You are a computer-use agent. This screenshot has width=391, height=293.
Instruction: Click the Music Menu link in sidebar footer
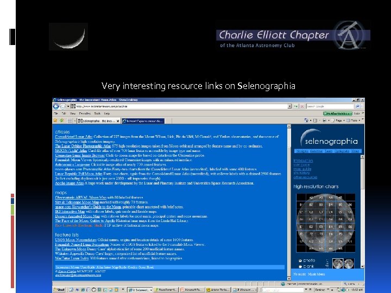(x=317, y=274)
